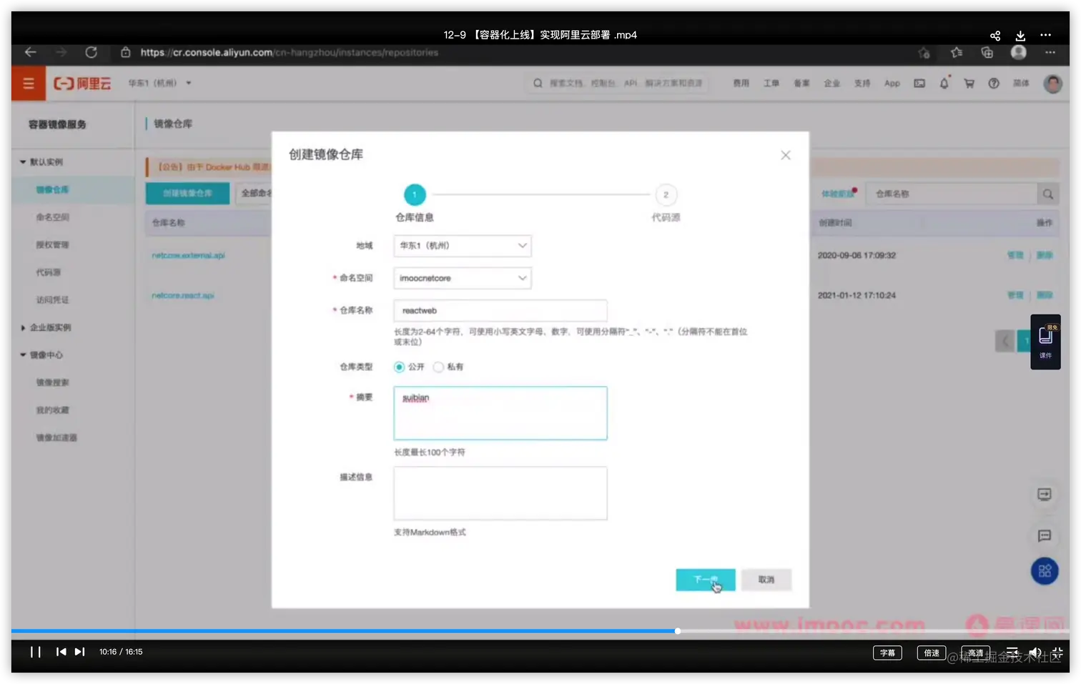Click the screen icon above the comment bubble
Screen dimensions: 1081x684
pos(1045,495)
